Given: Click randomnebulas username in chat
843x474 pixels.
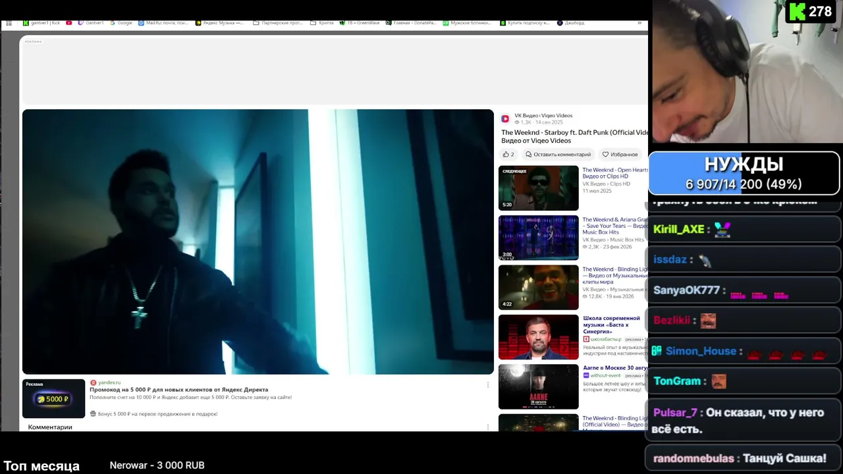Looking at the screenshot, I should 694,458.
